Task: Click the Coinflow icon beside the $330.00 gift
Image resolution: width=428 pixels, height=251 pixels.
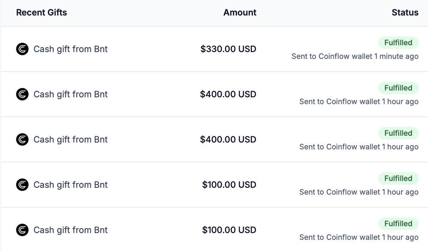Action: click(x=22, y=49)
